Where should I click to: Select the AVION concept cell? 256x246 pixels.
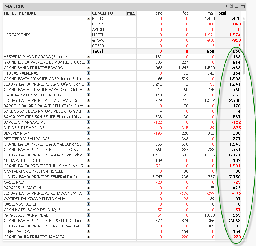pos(114,29)
